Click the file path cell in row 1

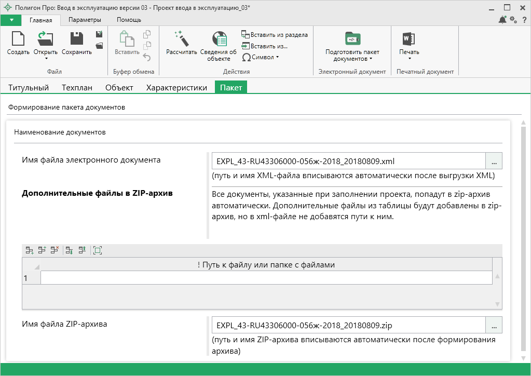pyautogui.click(x=266, y=278)
